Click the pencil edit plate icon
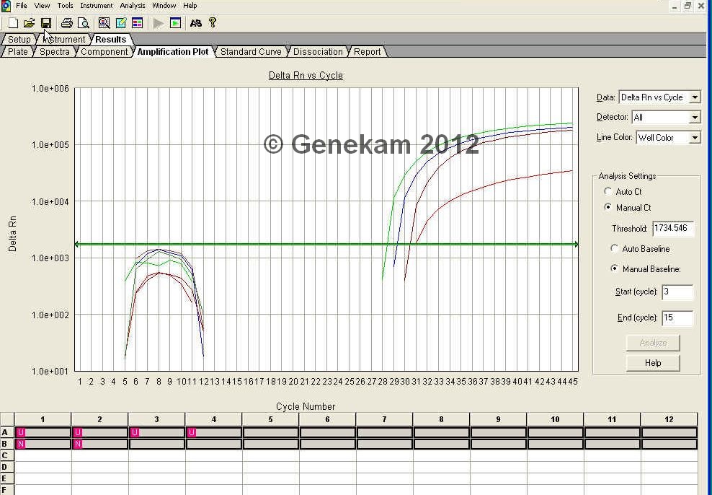 pyautogui.click(x=121, y=22)
